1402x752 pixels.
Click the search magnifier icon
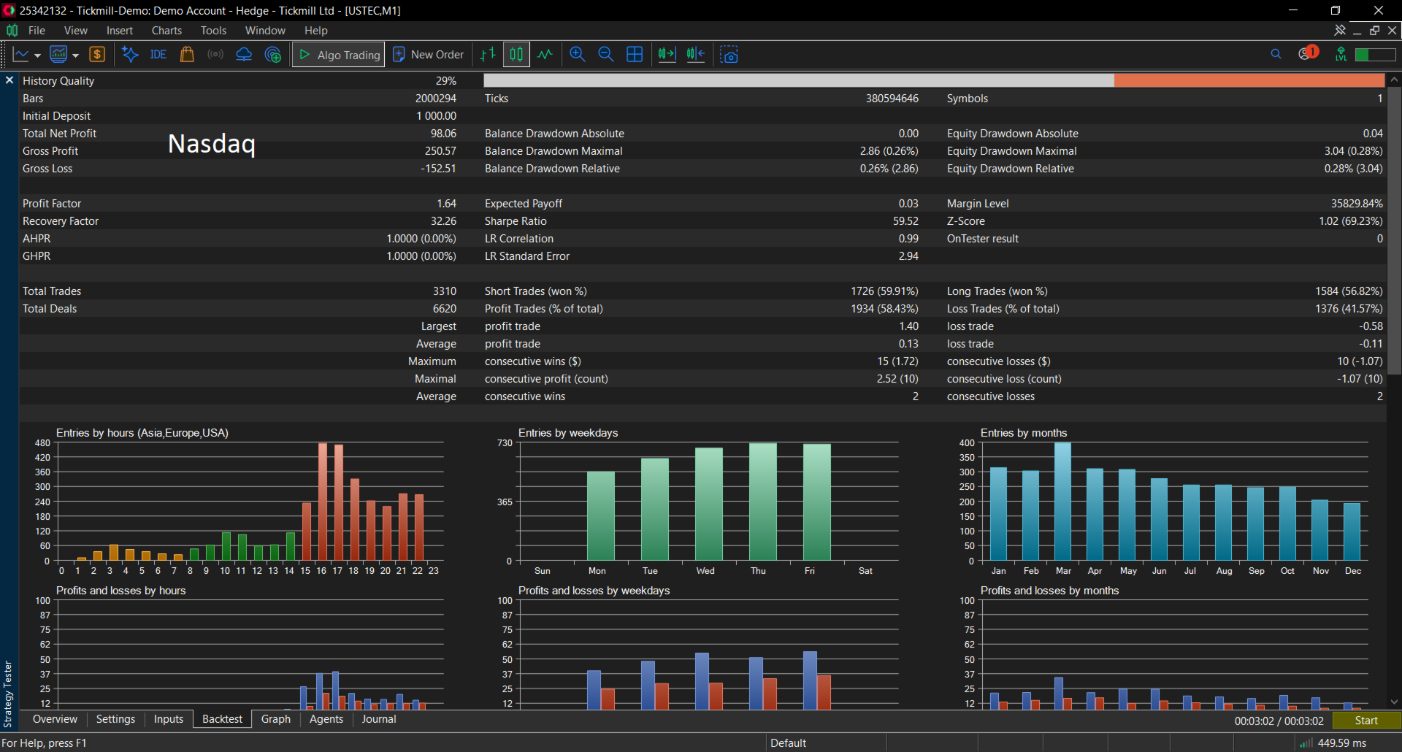click(1276, 54)
